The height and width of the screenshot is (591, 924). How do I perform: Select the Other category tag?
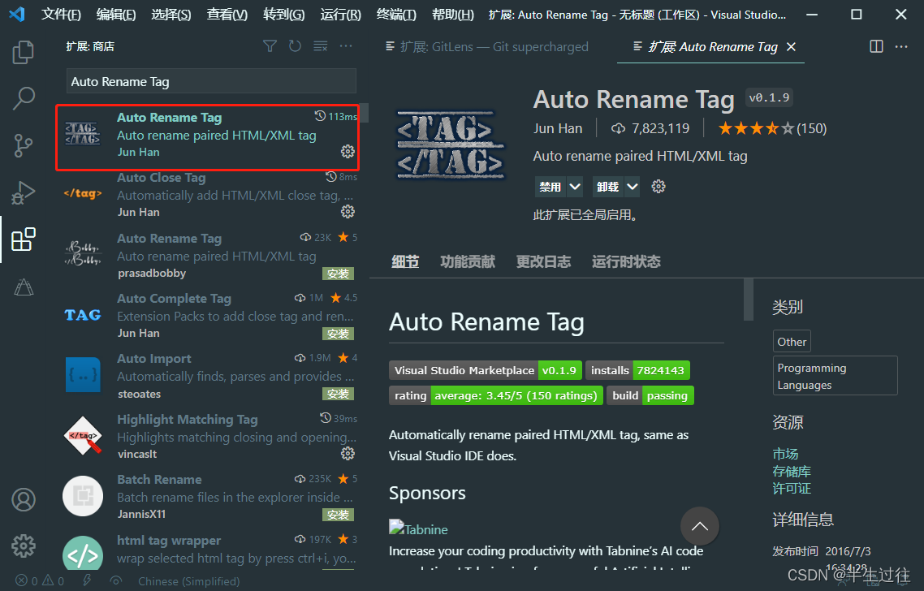792,342
